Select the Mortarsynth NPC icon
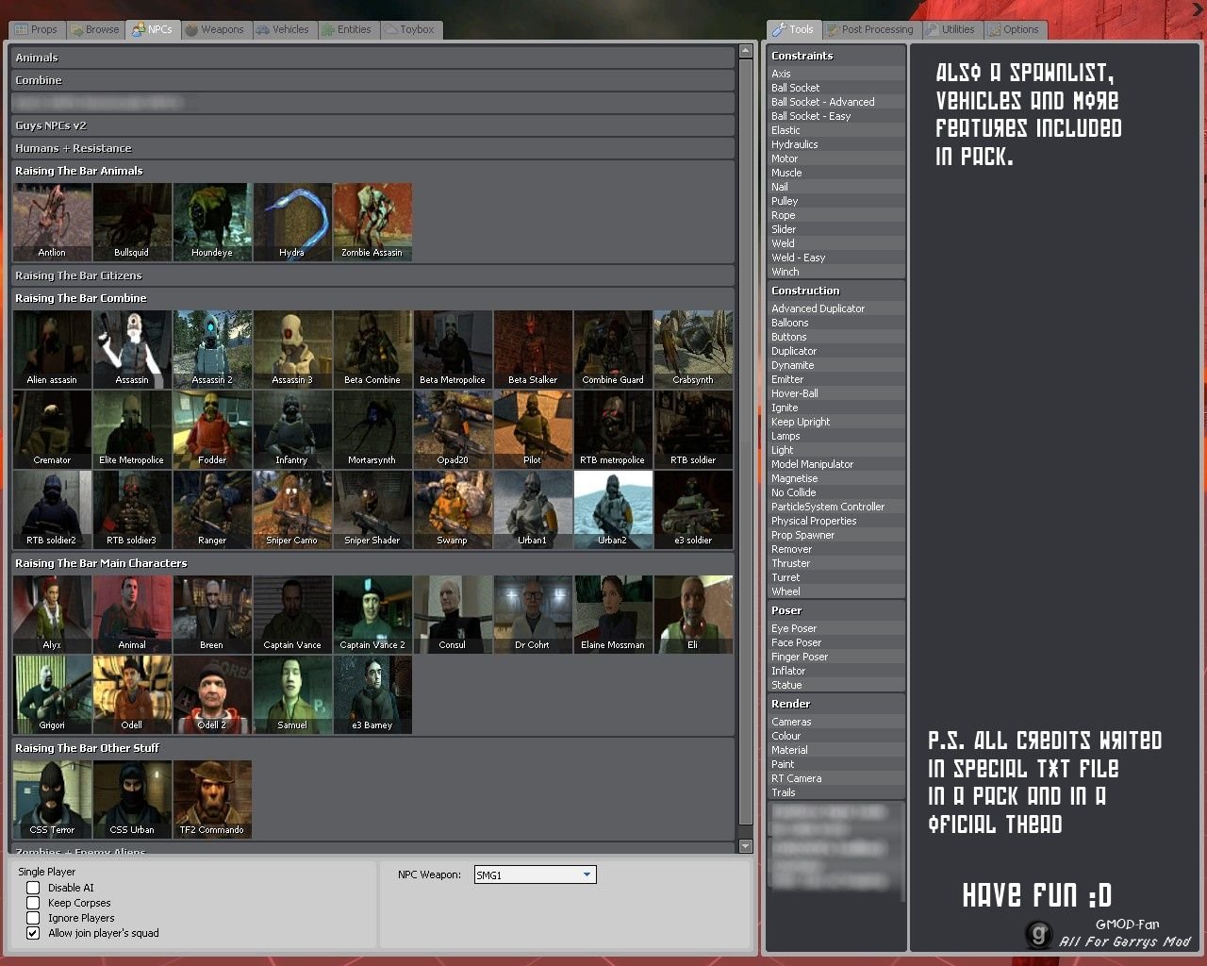The height and width of the screenshot is (966, 1207). 372,429
